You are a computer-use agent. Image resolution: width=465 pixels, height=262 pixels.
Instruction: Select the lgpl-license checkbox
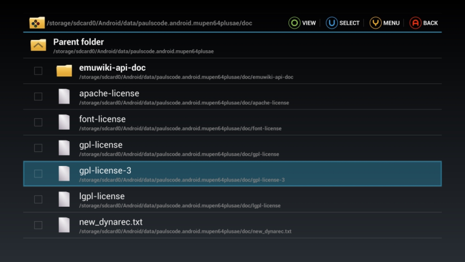tap(38, 199)
